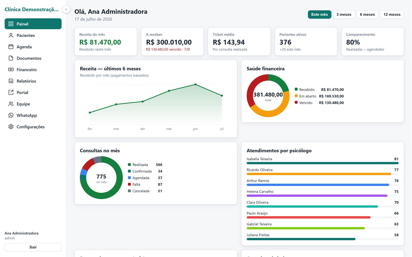Click the Financeiro banknote icon
The height and width of the screenshot is (257, 412).
(11, 70)
